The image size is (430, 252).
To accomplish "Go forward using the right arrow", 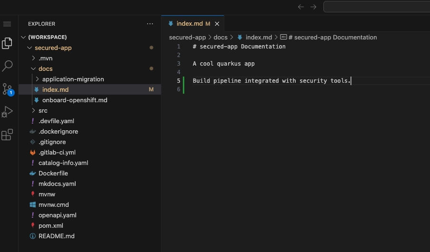I will click(x=313, y=7).
